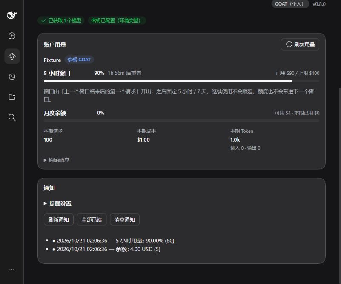Open the three-dots more menu in sidebar
Viewport: 341px width, 284px height.
(12, 270)
